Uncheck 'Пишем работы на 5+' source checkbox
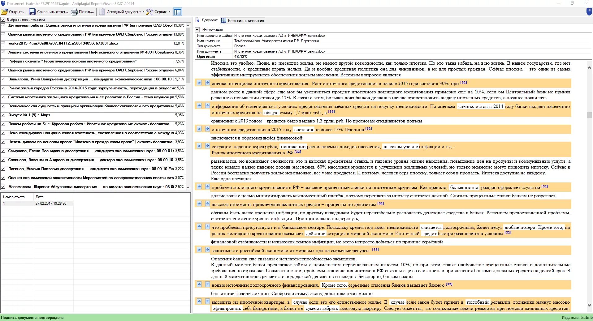The height and width of the screenshot is (321, 593). tap(3, 124)
